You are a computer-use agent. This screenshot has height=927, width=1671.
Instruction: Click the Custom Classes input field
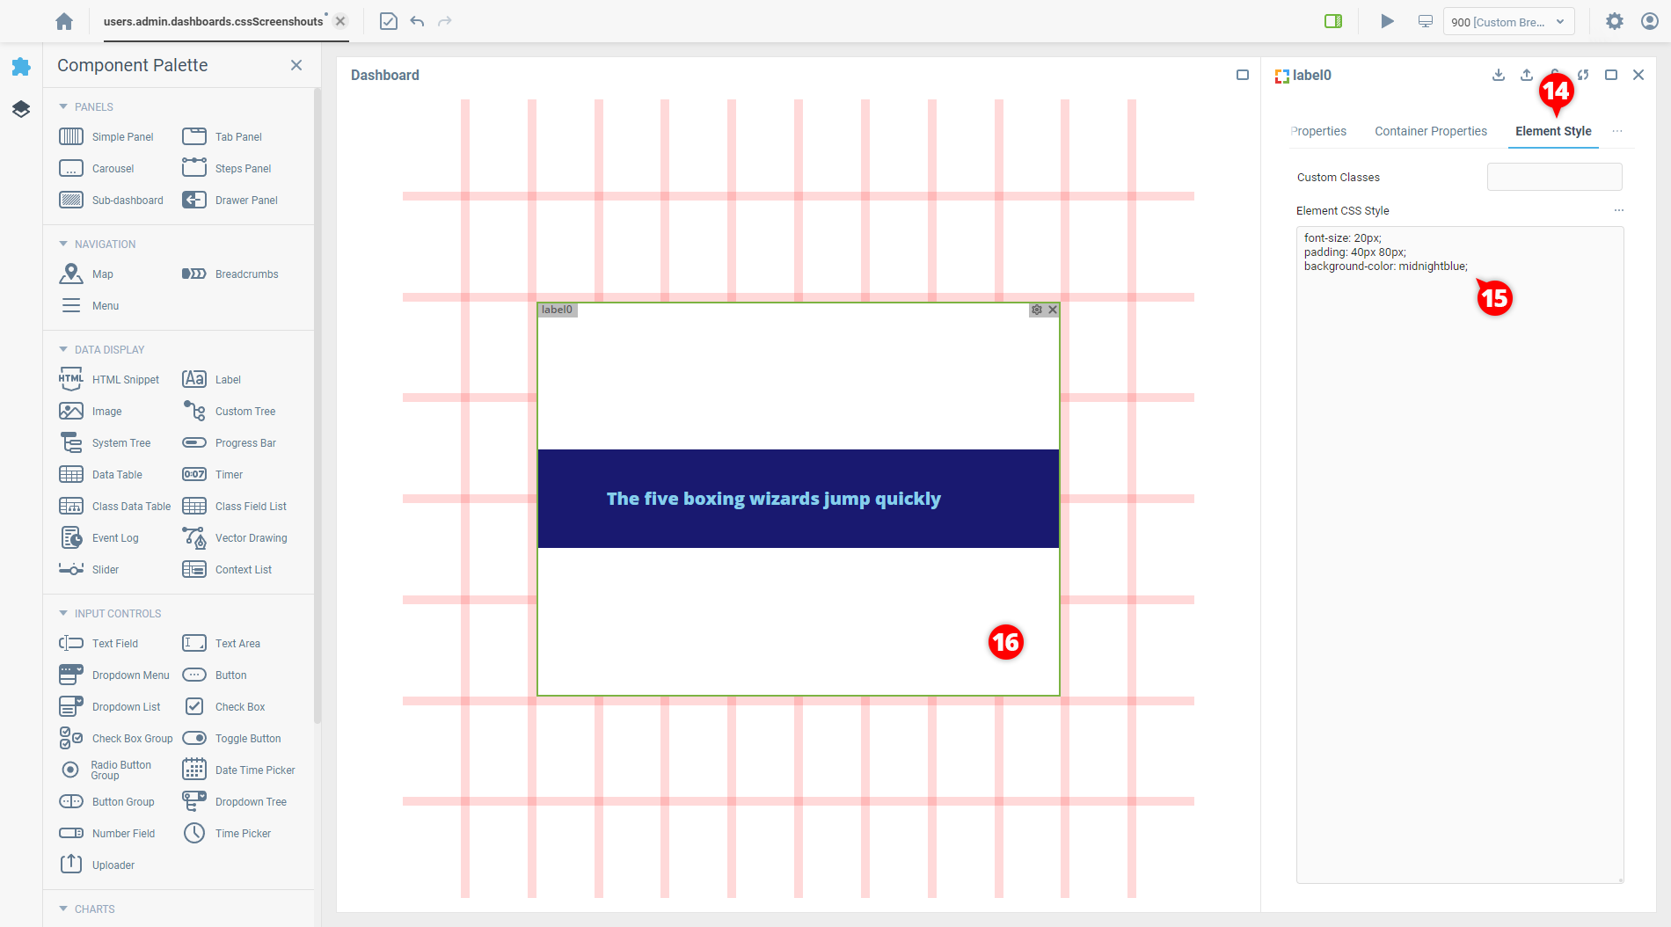(x=1554, y=177)
